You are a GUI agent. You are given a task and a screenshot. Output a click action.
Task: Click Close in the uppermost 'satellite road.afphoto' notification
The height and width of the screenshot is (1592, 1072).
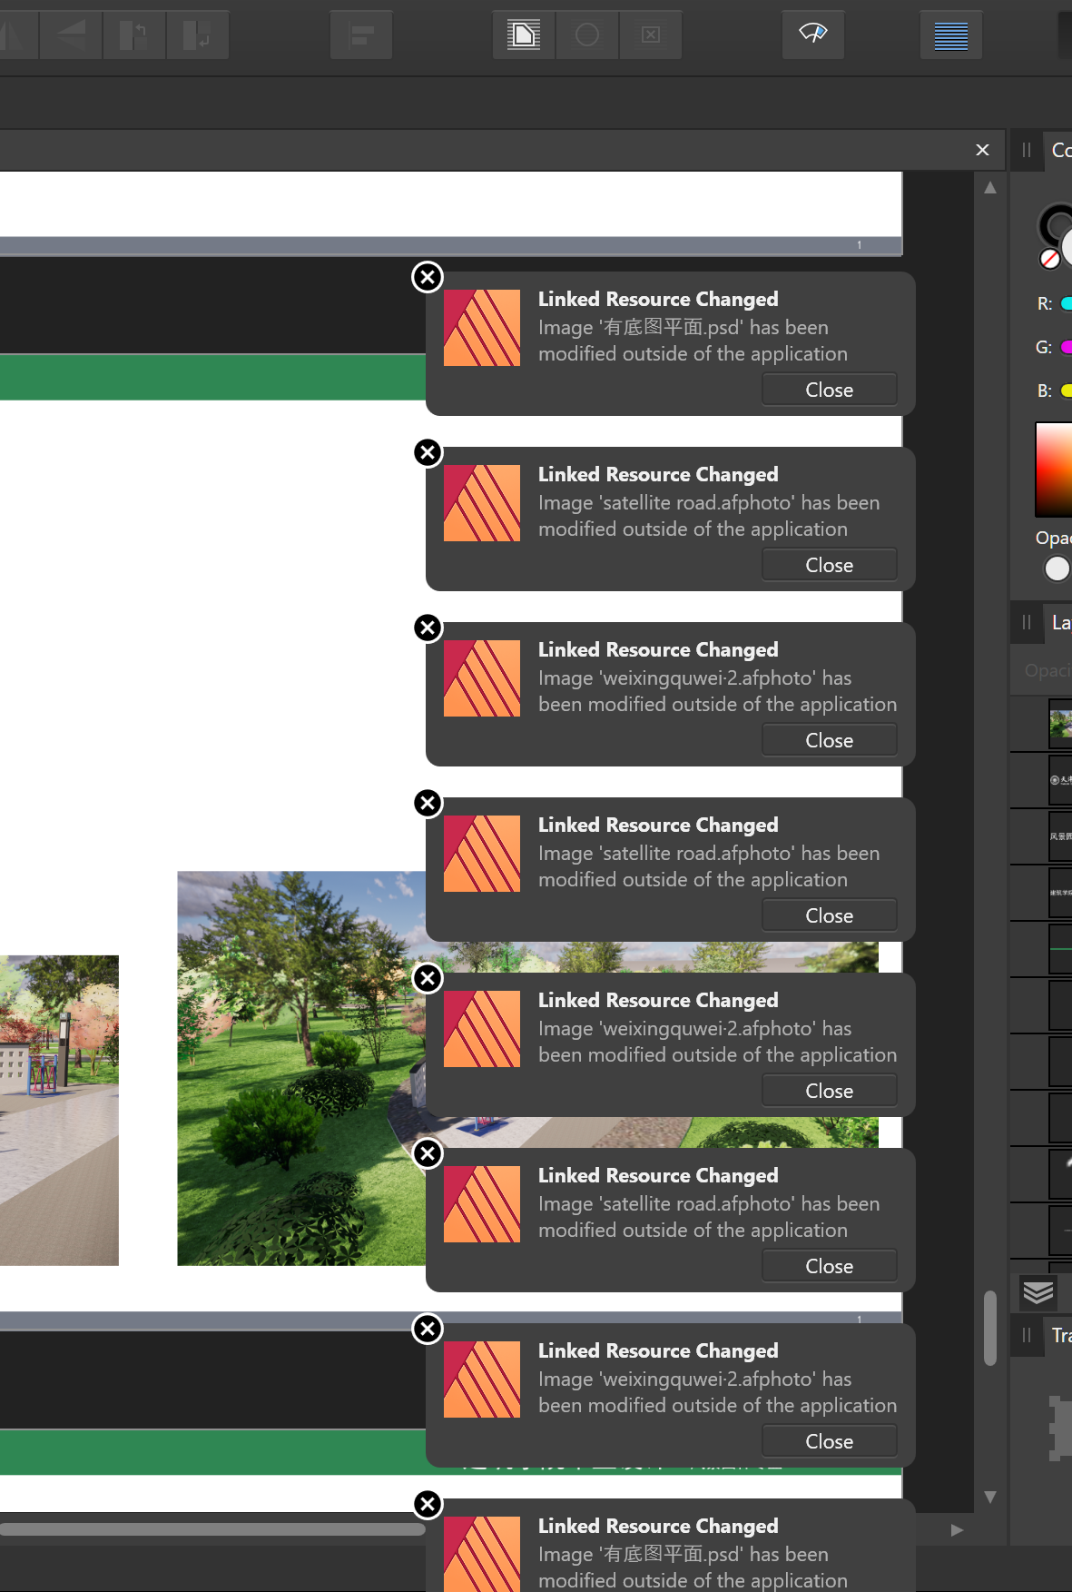(830, 565)
